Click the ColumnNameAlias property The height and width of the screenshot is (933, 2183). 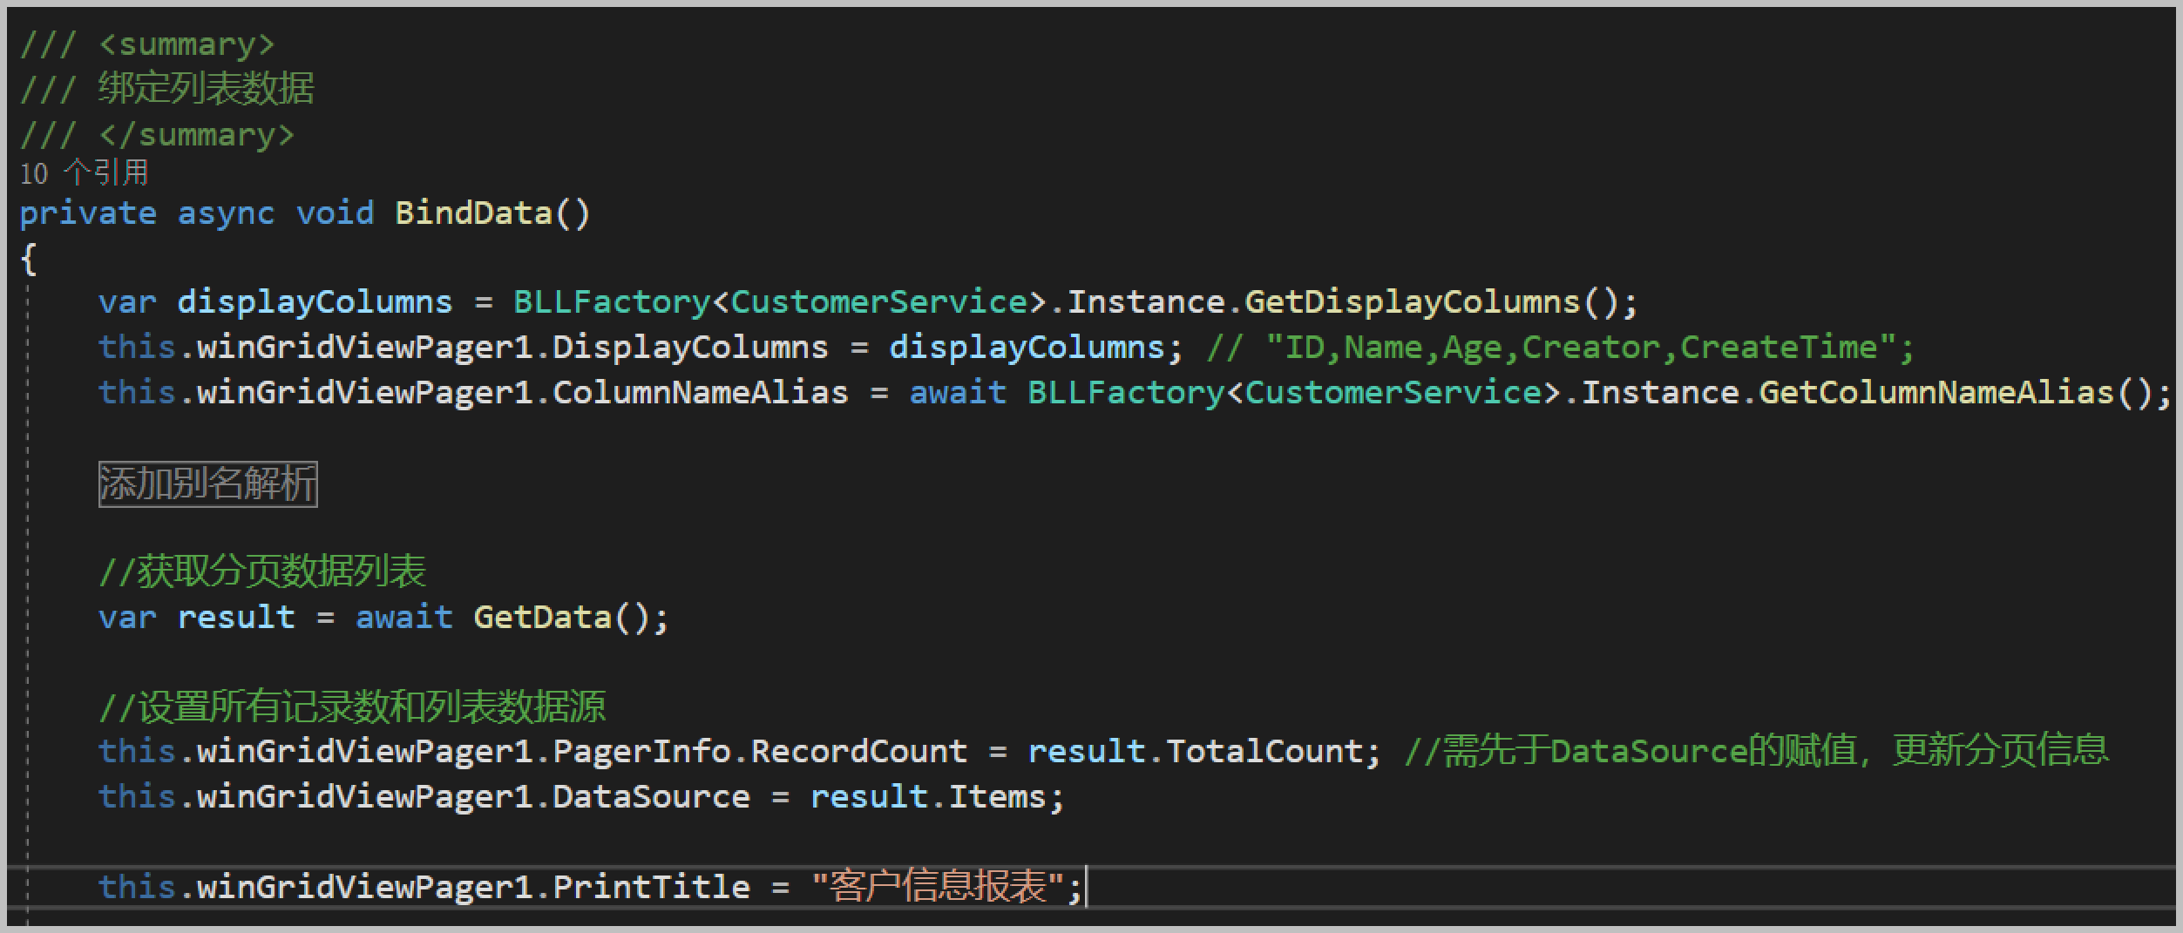click(x=700, y=393)
